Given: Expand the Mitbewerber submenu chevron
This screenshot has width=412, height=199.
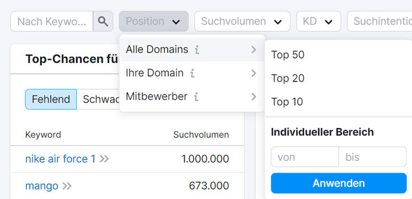Looking at the screenshot, I should [x=254, y=97].
